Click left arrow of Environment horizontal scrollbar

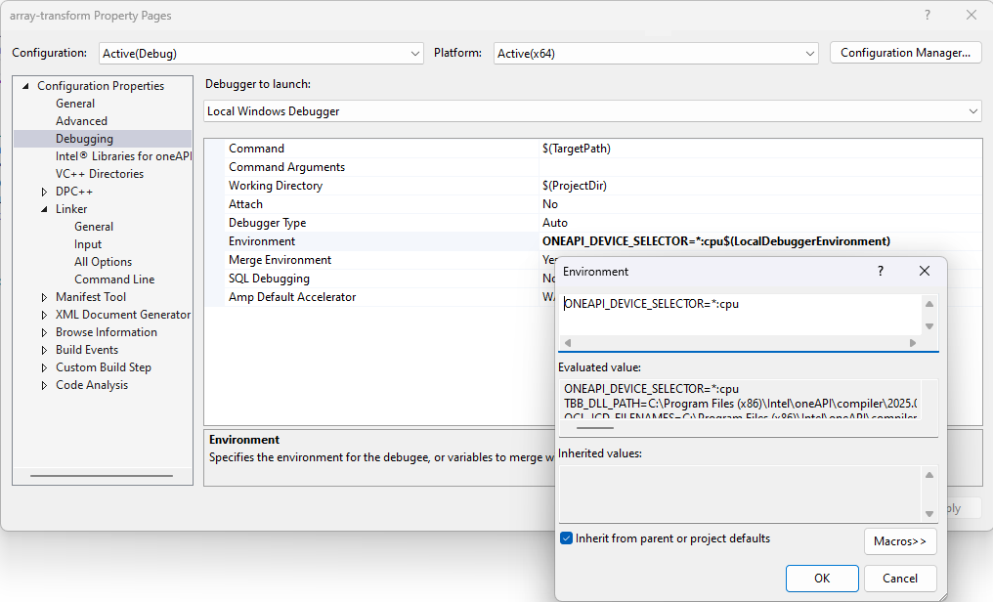click(568, 343)
